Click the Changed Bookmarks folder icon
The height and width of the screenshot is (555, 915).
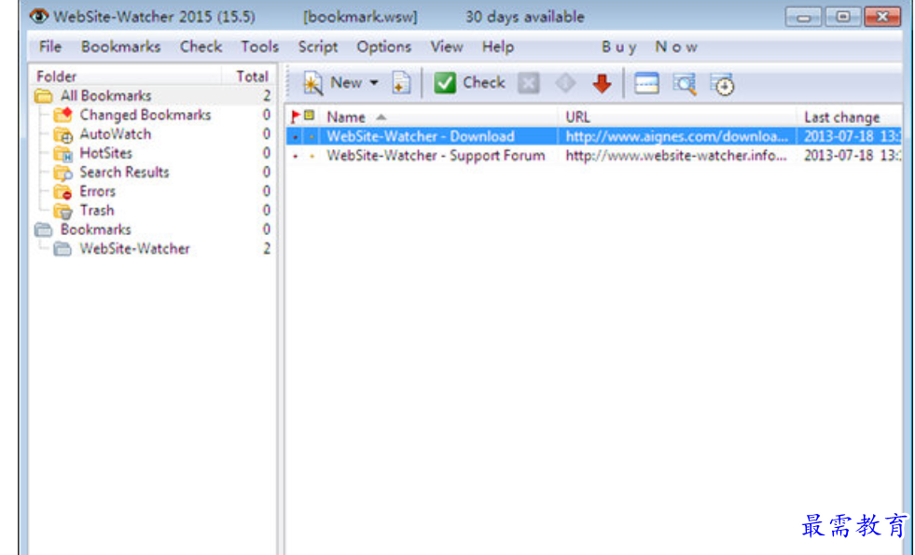(63, 115)
